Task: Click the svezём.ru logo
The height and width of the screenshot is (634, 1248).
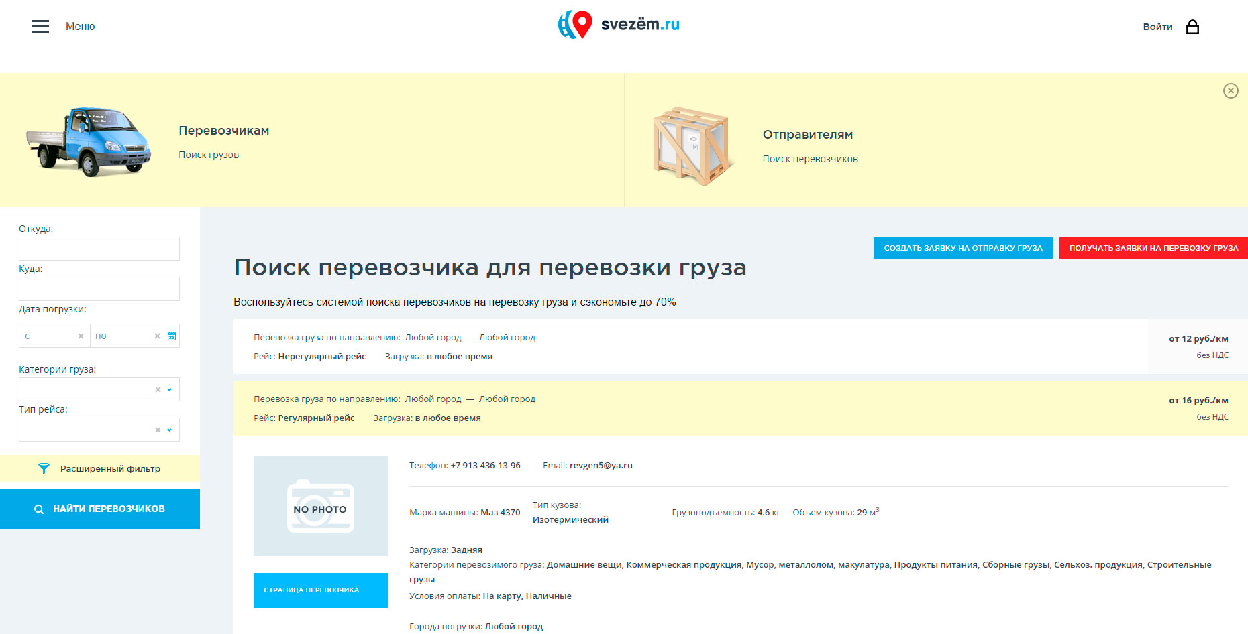Action: coord(619,25)
